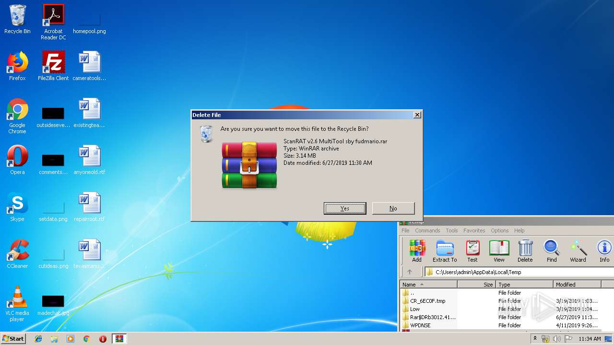Select the VLC media player shortcut
This screenshot has height=345, width=614.
[x=17, y=304]
